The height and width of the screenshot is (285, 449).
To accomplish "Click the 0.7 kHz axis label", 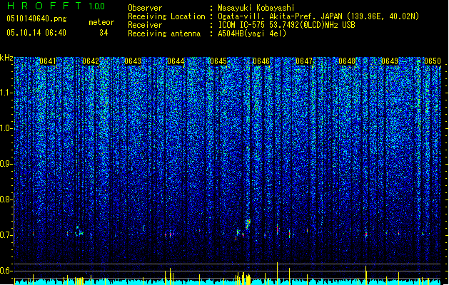I will 6,235.
